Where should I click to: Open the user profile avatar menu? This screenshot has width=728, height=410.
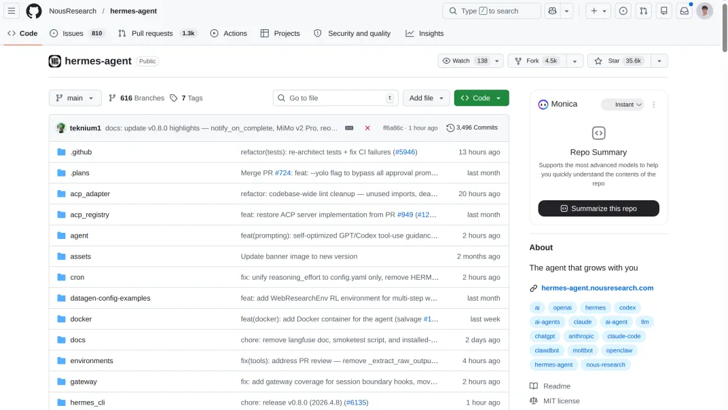coord(705,11)
